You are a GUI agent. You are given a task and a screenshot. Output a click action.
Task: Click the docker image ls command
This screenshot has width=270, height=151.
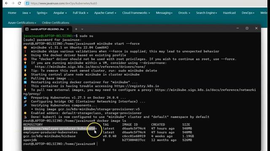point(111,121)
